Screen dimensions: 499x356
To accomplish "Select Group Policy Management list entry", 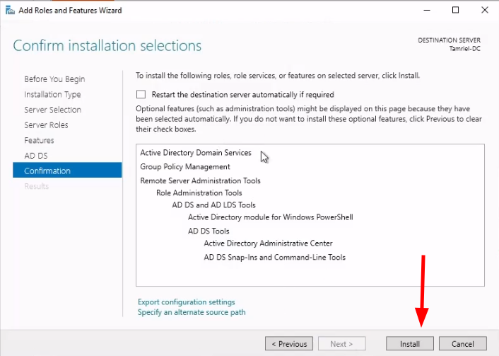I will click(185, 167).
